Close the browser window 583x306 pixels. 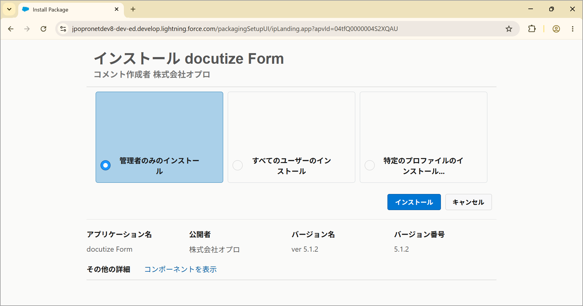click(572, 9)
